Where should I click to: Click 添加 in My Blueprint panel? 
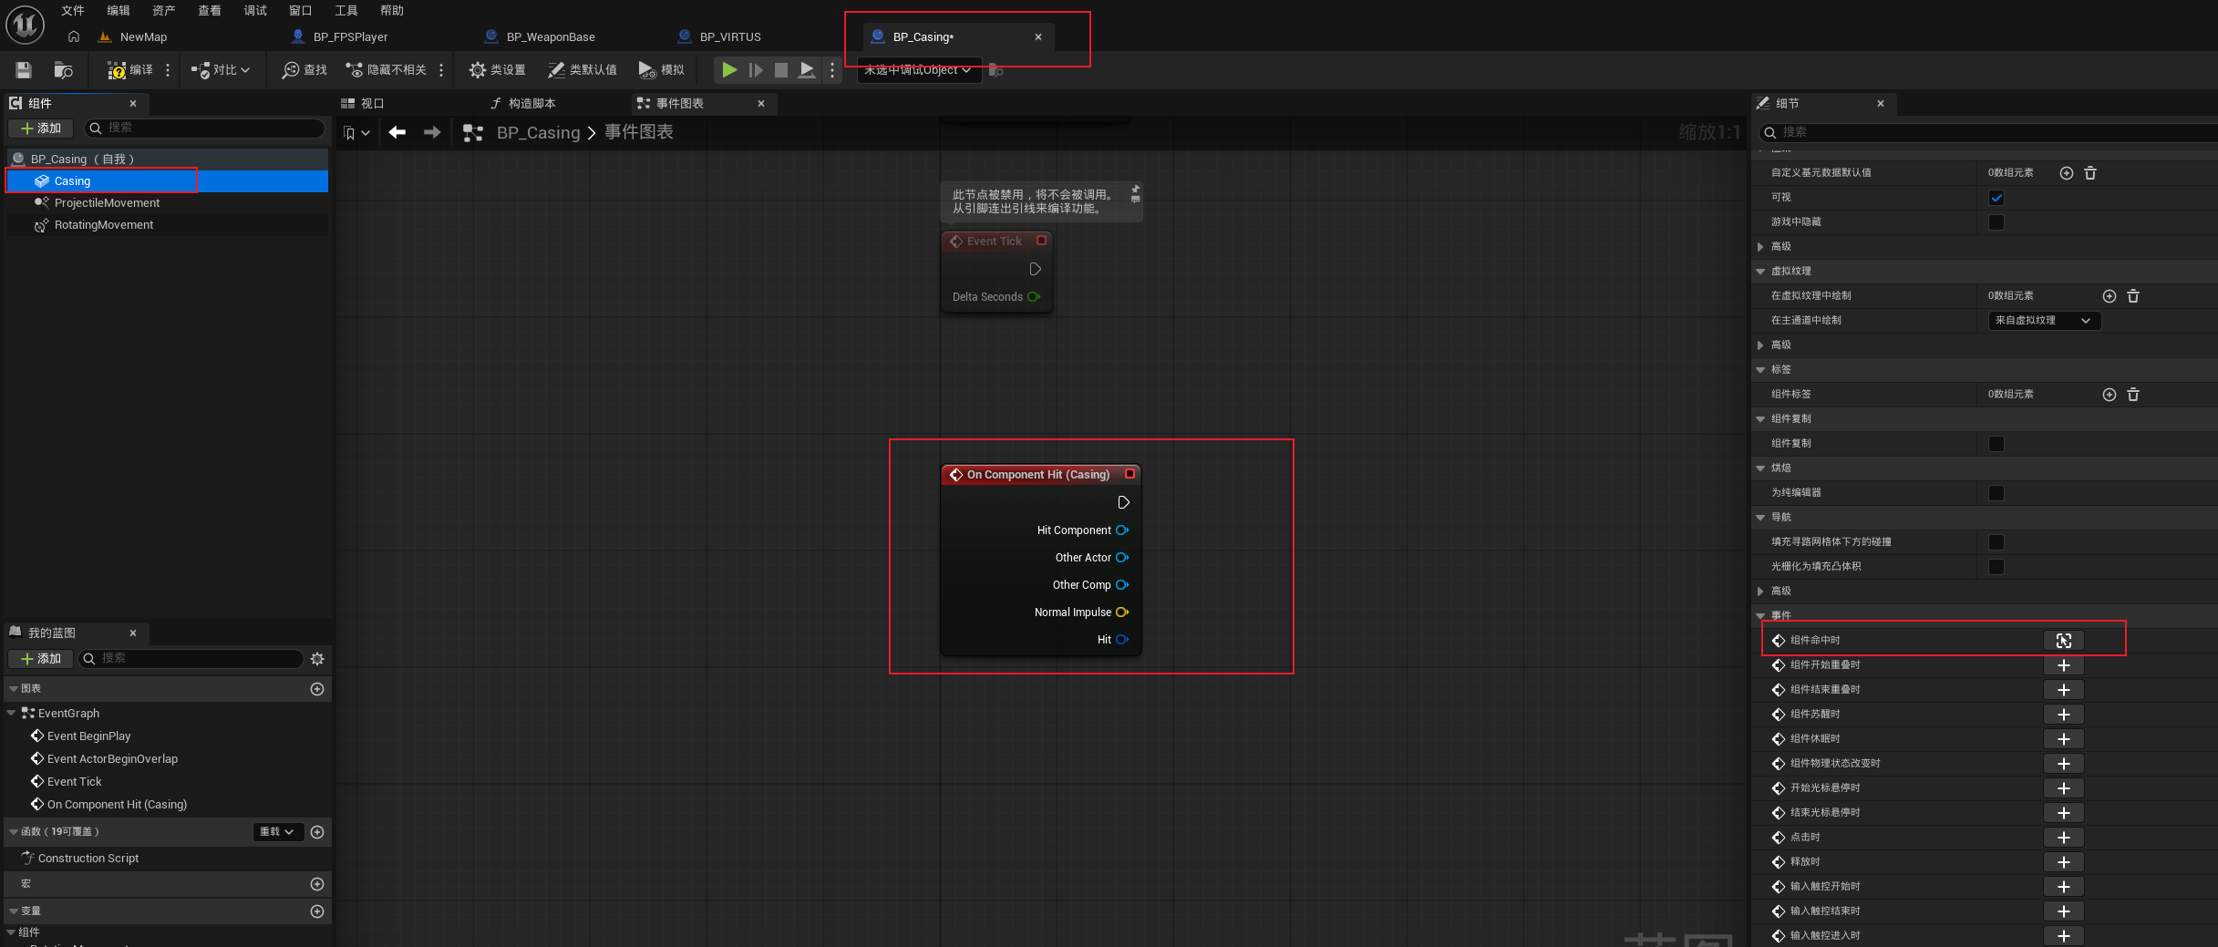point(41,659)
